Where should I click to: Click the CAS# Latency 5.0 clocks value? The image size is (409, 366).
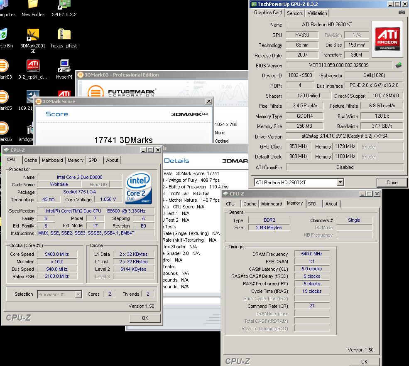coord(312,269)
